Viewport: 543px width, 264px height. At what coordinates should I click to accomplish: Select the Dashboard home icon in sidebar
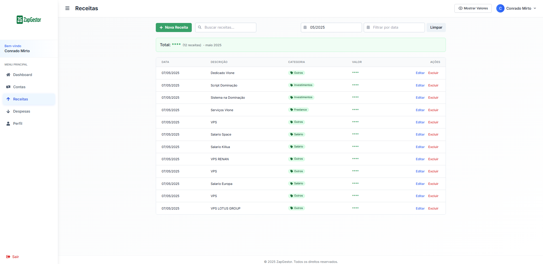[x=8, y=75]
